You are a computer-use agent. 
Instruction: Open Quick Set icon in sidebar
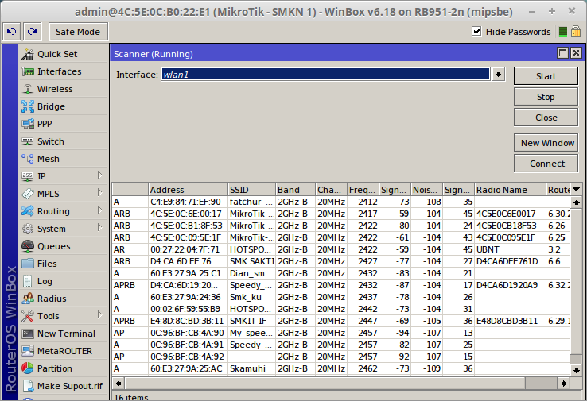[27, 54]
